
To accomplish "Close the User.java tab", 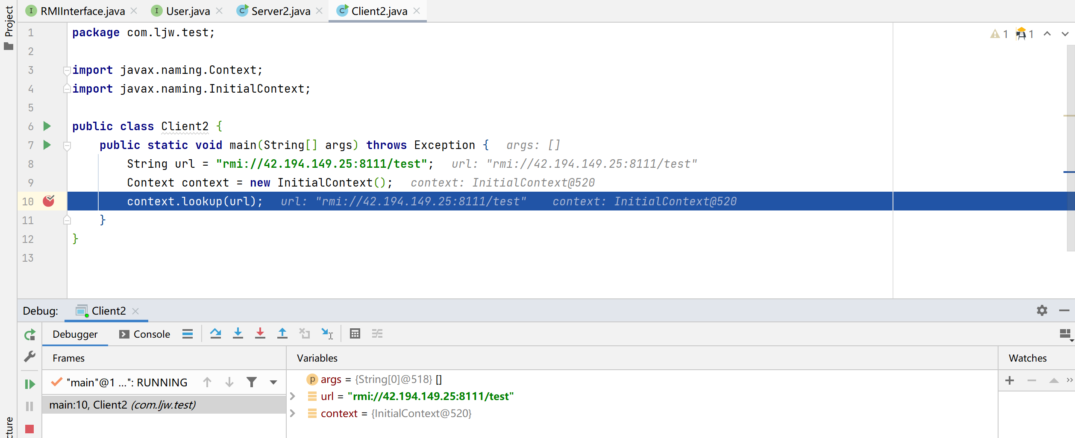I will (x=219, y=11).
